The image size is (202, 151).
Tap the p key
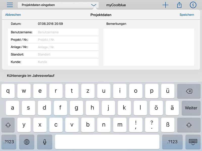pyautogui.click(x=152, y=91)
